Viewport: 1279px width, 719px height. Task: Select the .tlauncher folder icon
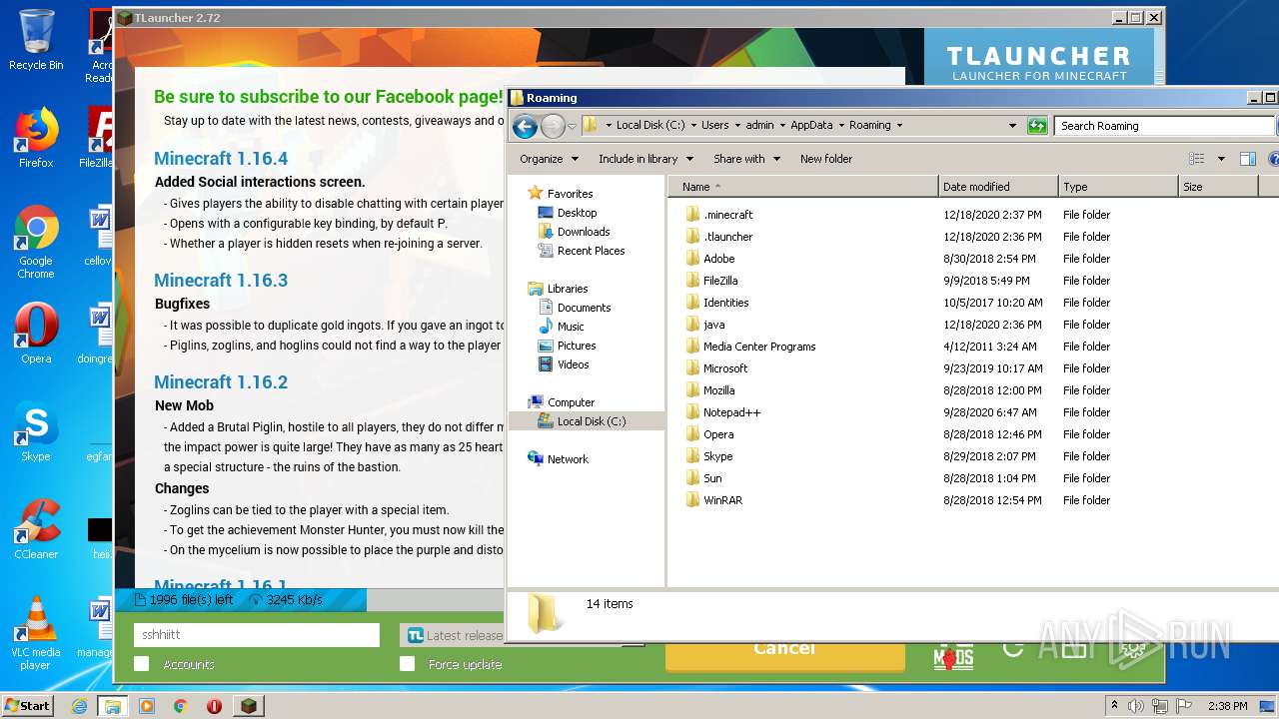(692, 237)
